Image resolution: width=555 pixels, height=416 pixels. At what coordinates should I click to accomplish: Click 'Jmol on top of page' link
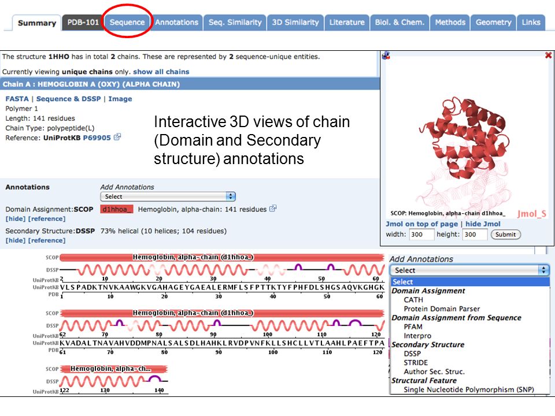(x=421, y=224)
